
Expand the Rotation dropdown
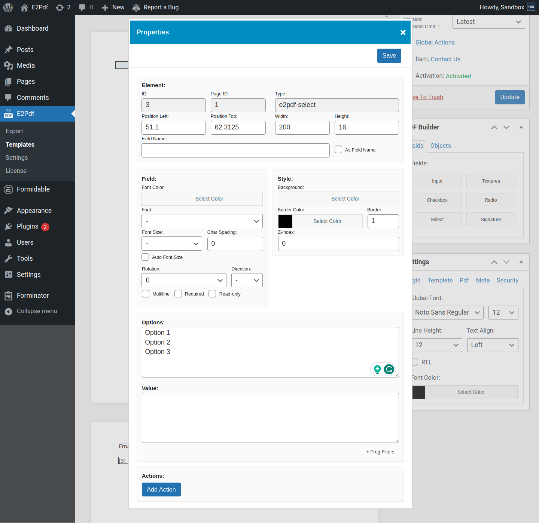184,280
